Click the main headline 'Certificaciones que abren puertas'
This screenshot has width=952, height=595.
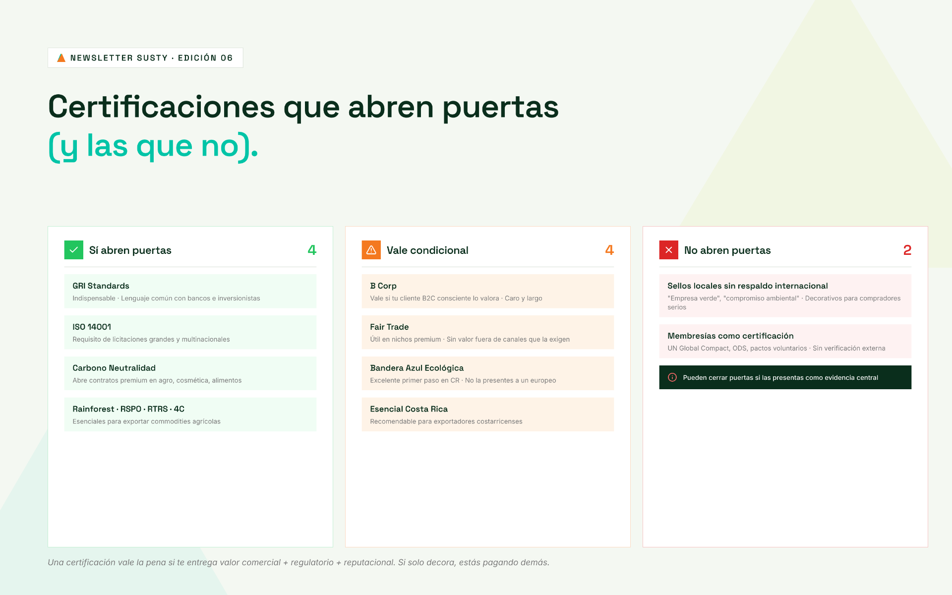(x=303, y=107)
